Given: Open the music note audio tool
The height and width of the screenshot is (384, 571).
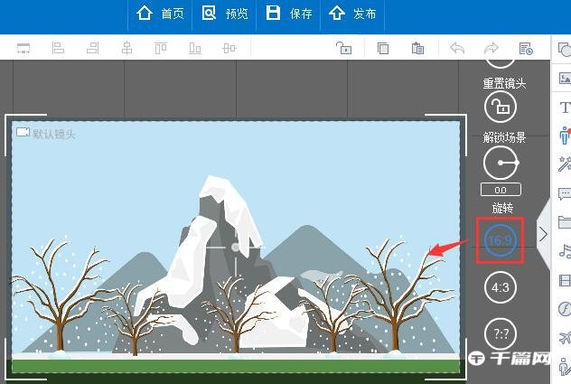Looking at the screenshot, I should coord(565,251).
